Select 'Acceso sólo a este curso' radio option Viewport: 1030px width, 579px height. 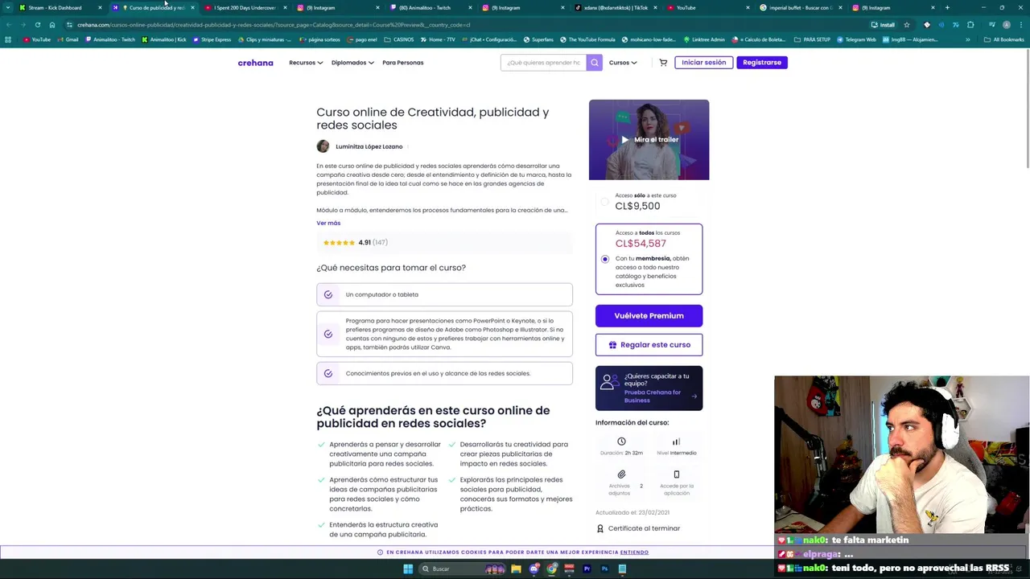[x=605, y=201]
